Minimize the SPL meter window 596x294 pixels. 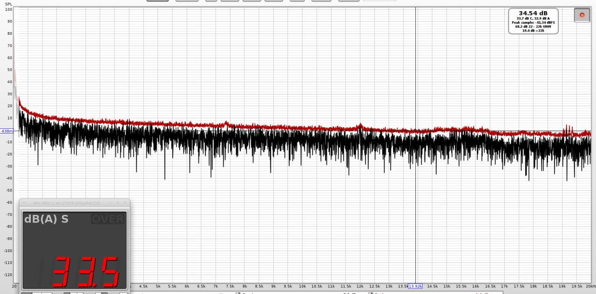point(110,203)
